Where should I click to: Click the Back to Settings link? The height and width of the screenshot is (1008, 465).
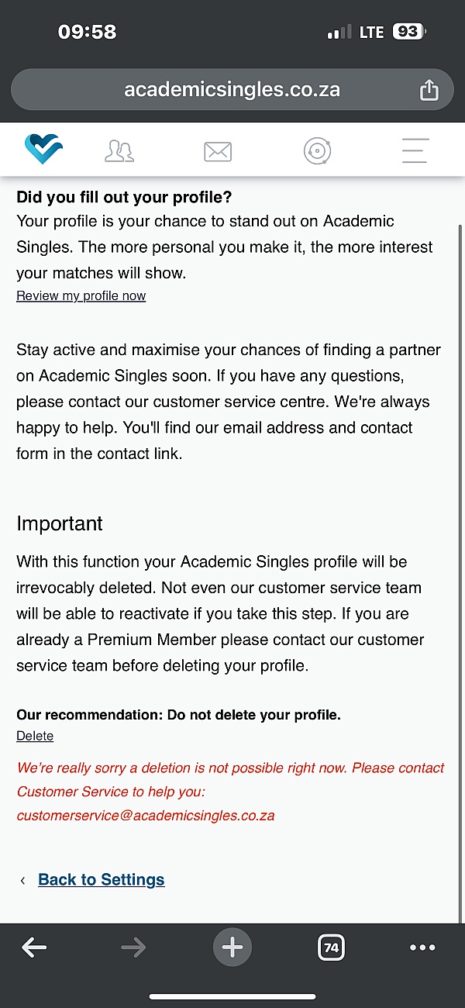[102, 879]
